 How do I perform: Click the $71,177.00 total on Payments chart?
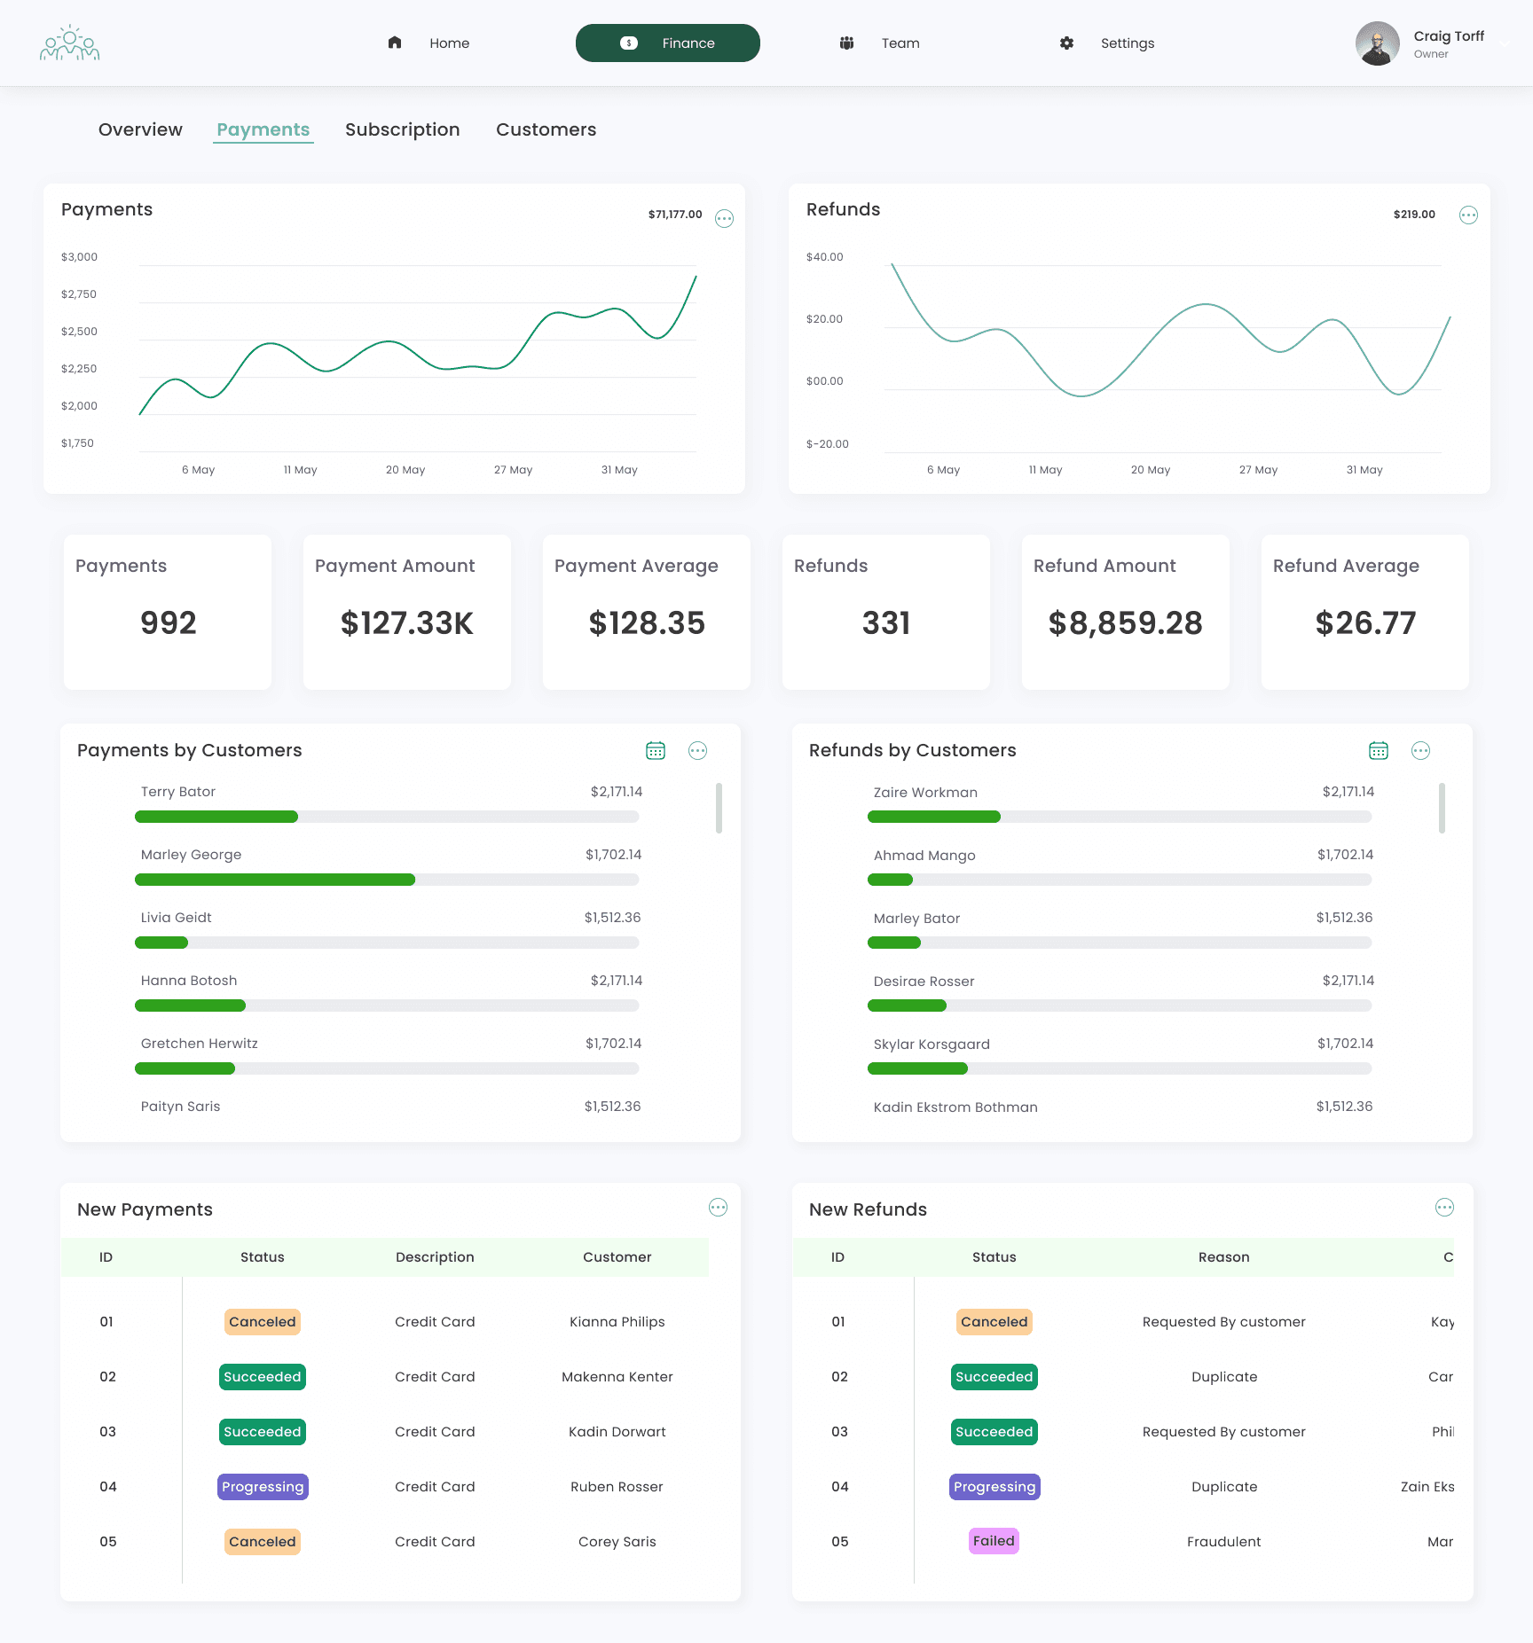[x=675, y=215]
